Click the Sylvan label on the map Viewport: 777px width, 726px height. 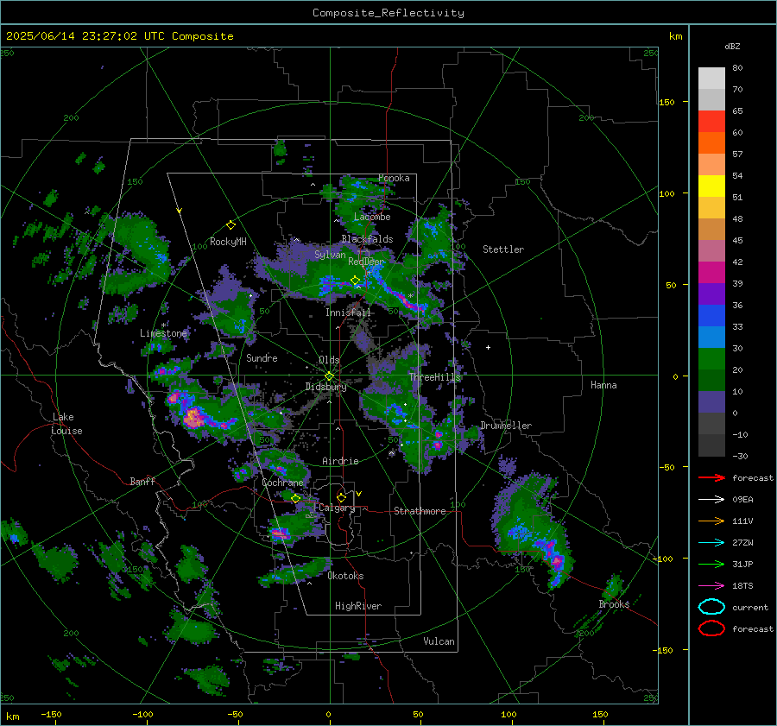coord(330,255)
